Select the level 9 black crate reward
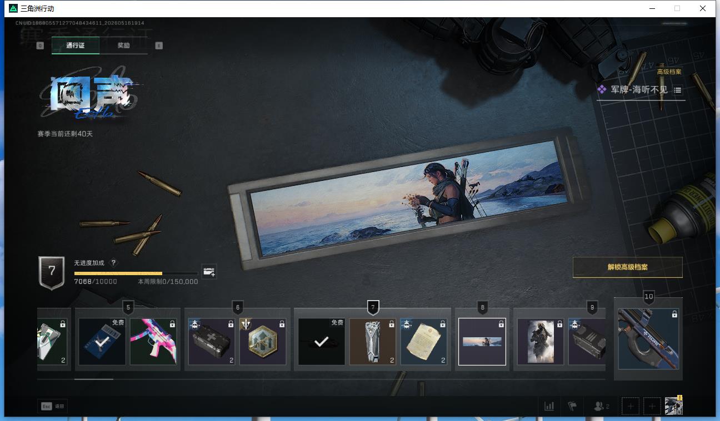 pyautogui.click(x=587, y=342)
